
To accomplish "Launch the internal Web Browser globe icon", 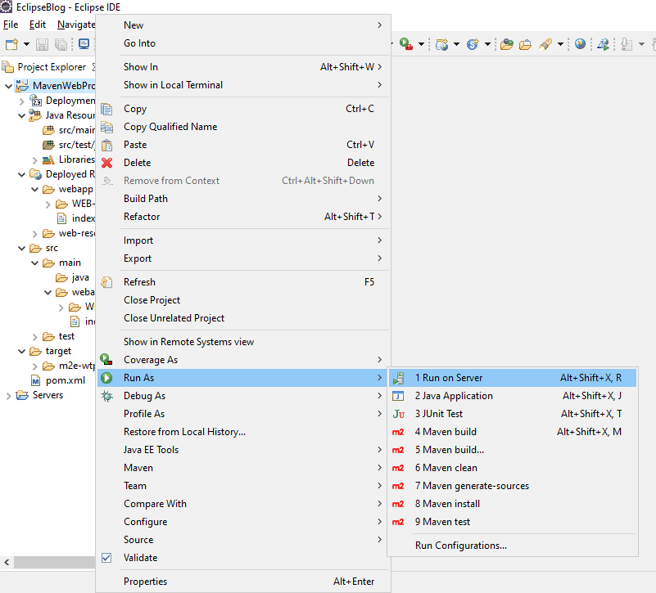I will pyautogui.click(x=580, y=43).
